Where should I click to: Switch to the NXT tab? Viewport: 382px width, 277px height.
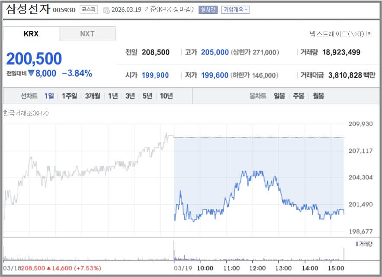tap(87, 34)
